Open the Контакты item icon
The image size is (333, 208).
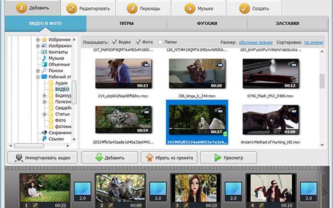point(44,52)
